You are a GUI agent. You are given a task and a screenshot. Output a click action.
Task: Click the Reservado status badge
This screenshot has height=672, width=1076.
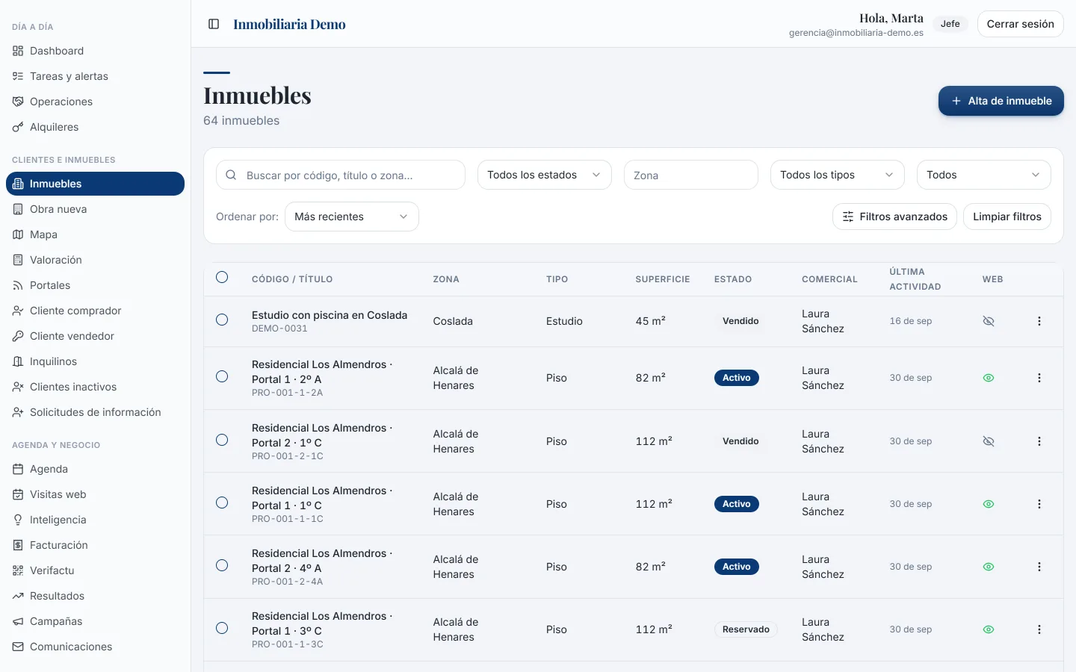pyautogui.click(x=746, y=629)
